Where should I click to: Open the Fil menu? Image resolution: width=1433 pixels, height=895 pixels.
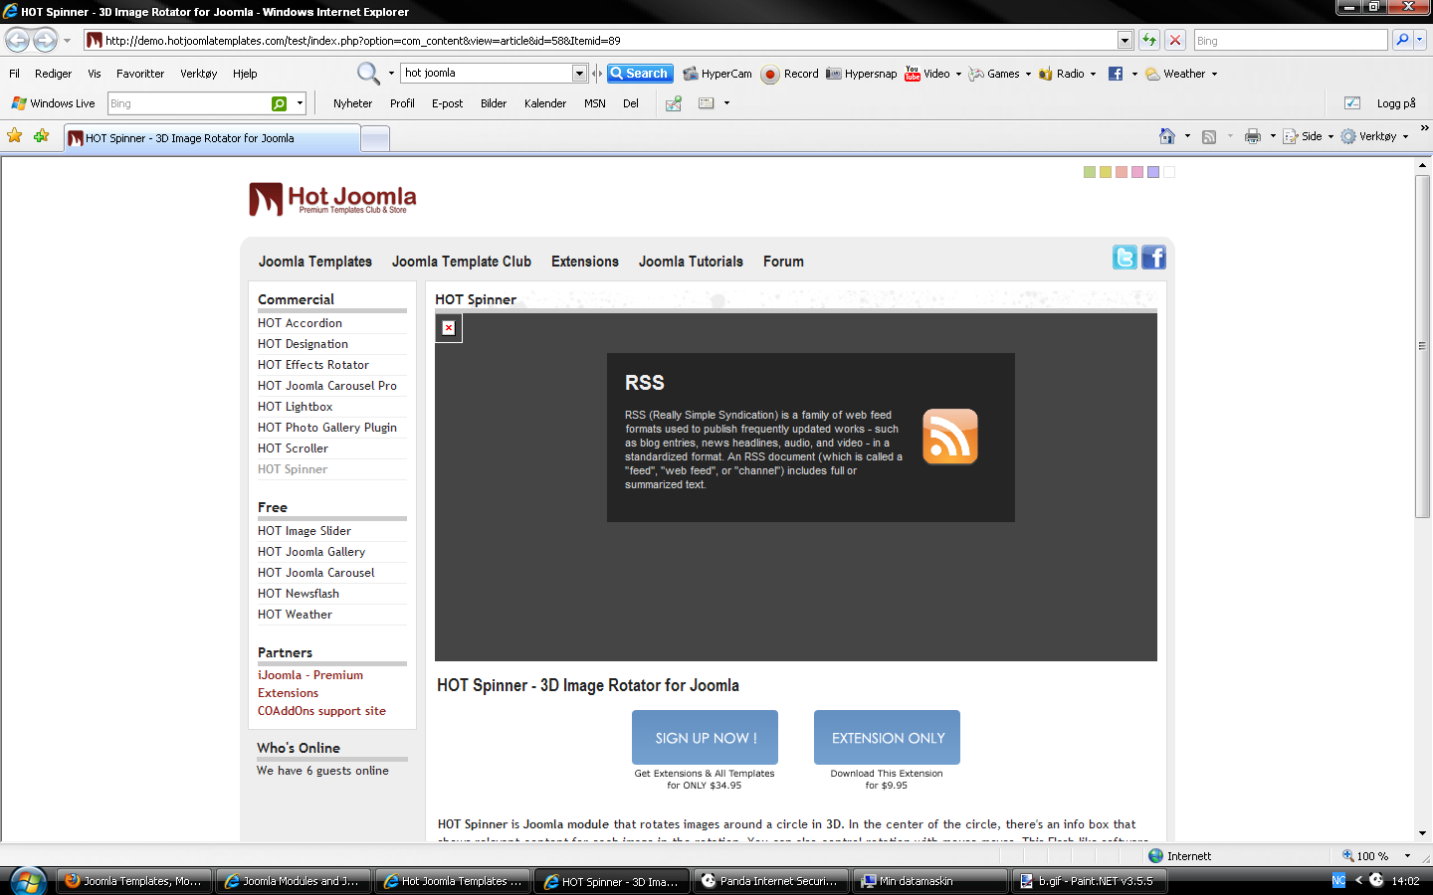click(15, 74)
